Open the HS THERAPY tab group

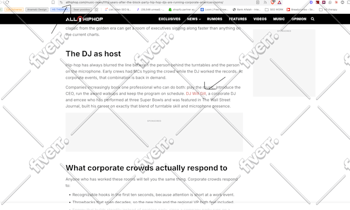click(x=60, y=10)
